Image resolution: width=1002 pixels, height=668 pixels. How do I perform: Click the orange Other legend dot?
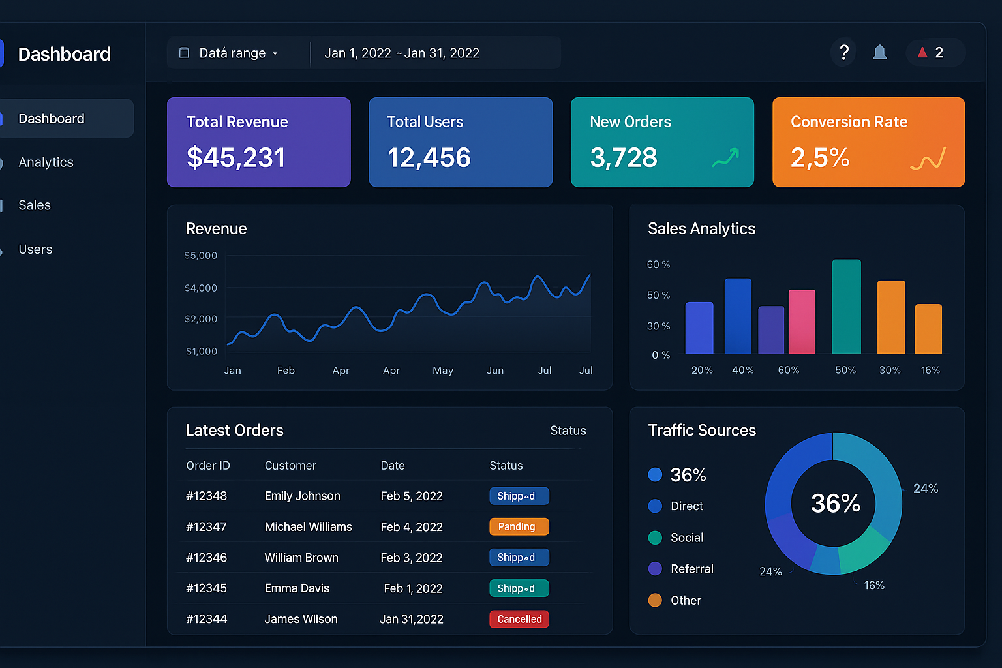click(655, 600)
